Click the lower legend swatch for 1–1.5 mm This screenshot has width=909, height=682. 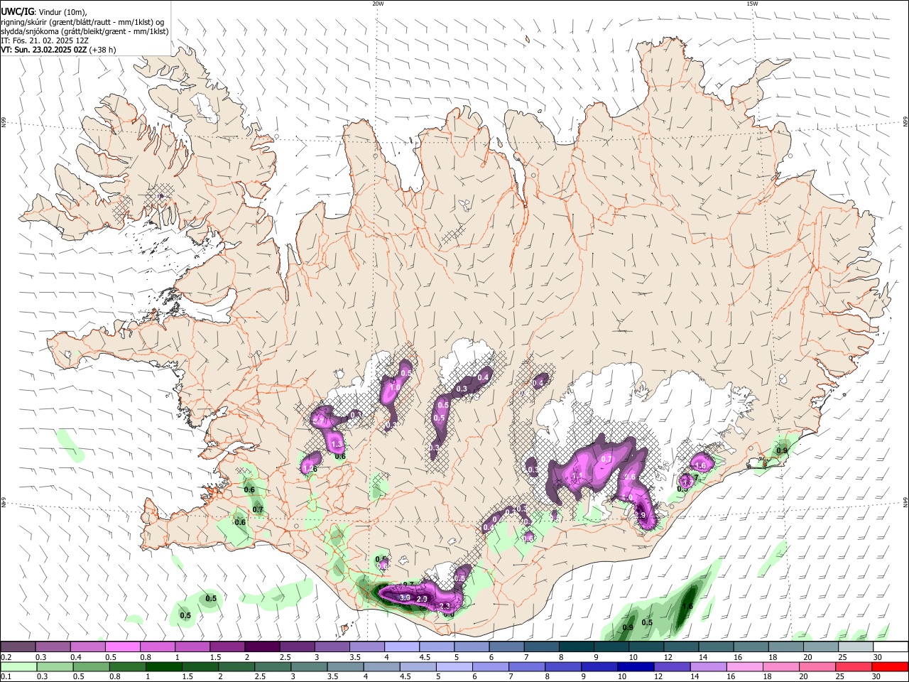(x=164, y=666)
